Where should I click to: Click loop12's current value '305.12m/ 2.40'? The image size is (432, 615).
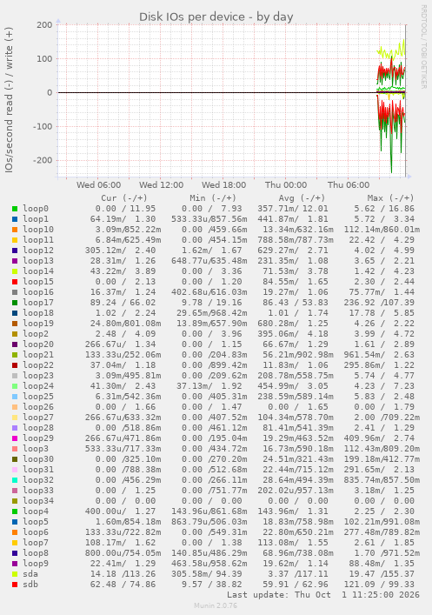[120, 251]
